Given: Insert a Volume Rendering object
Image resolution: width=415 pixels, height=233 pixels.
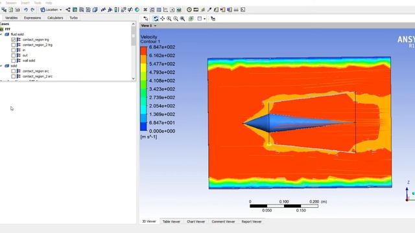Looking at the screenshot, I should pos(95,10).
